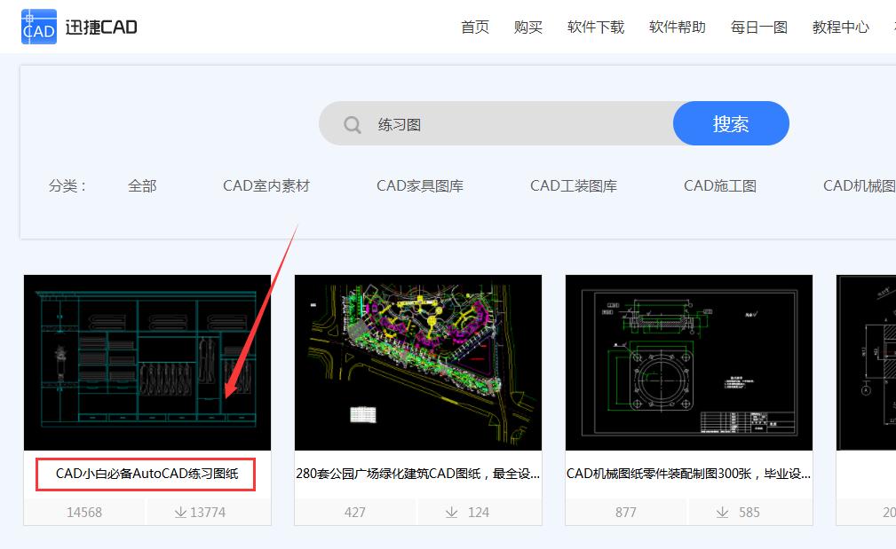The width and height of the screenshot is (896, 549).
Task: Select the 全部 category filter
Action: pyautogui.click(x=141, y=185)
